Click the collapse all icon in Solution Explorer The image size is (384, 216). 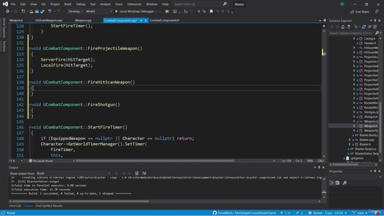(370, 27)
